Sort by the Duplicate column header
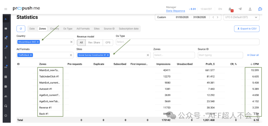268x126 pixels. (99, 64)
